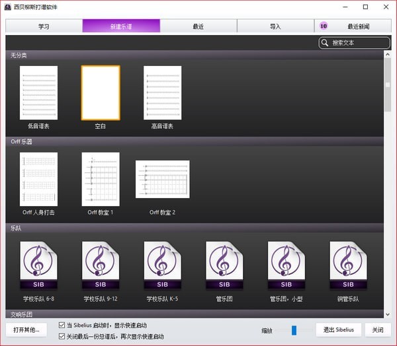Toggle 当 Sibelius 启动时 显示快速启动 checkbox
397x346 pixels.
[62, 325]
